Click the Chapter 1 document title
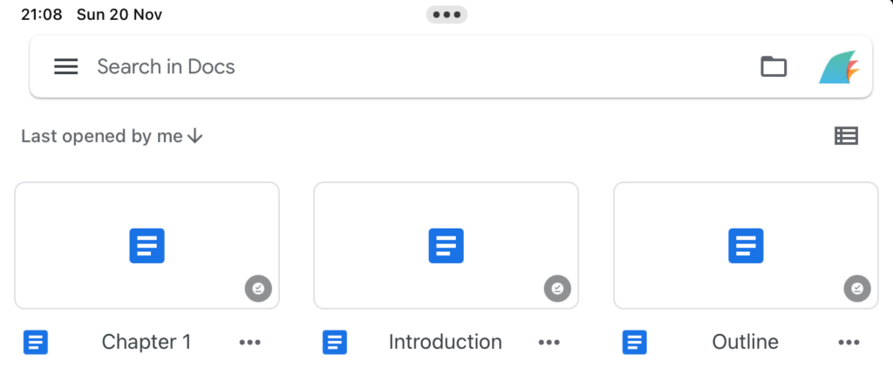 pos(147,342)
